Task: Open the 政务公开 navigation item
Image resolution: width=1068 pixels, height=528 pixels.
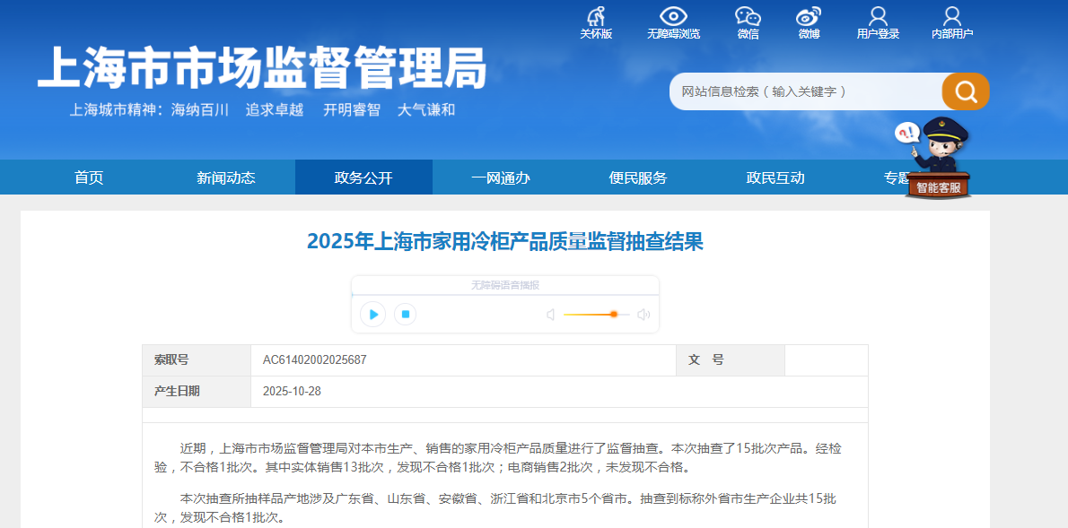Action: tap(363, 177)
